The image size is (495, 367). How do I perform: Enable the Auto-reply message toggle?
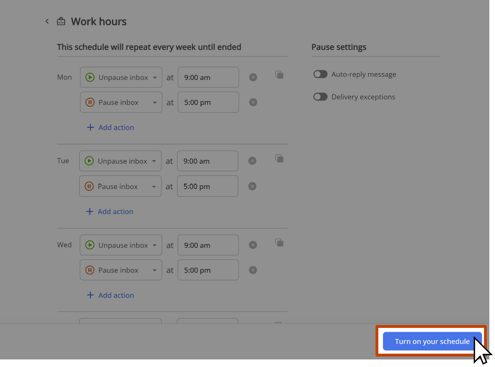pos(320,74)
